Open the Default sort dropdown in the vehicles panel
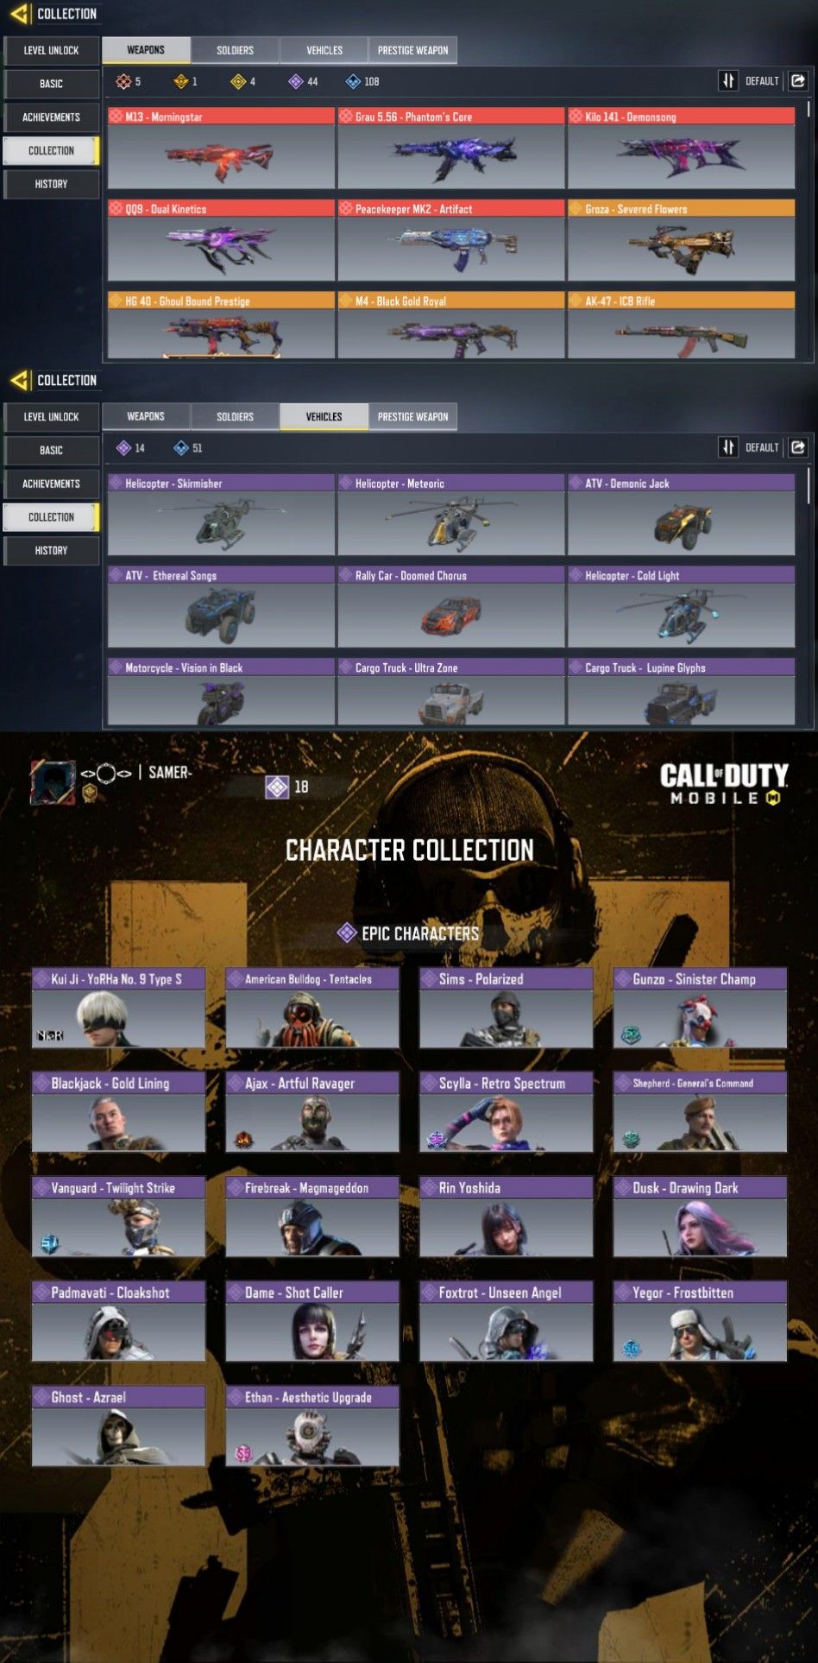The width and height of the screenshot is (818, 1663). 762,447
